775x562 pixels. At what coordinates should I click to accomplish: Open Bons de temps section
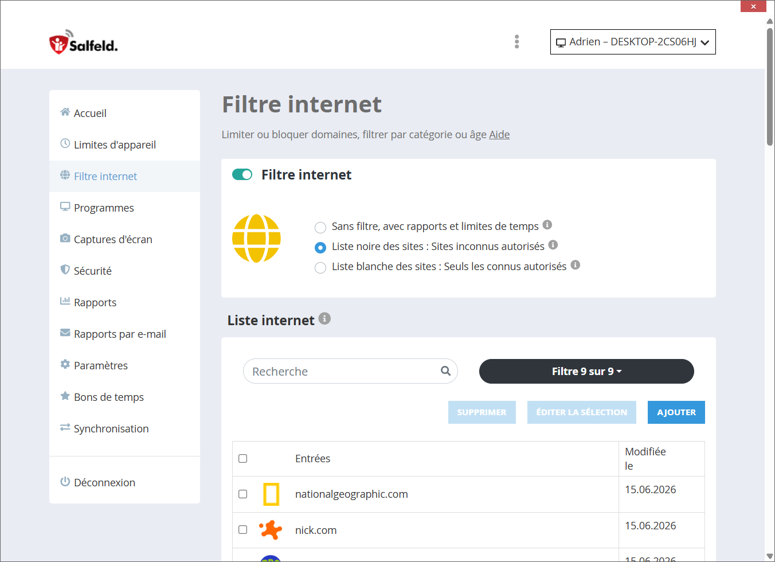pos(124,397)
